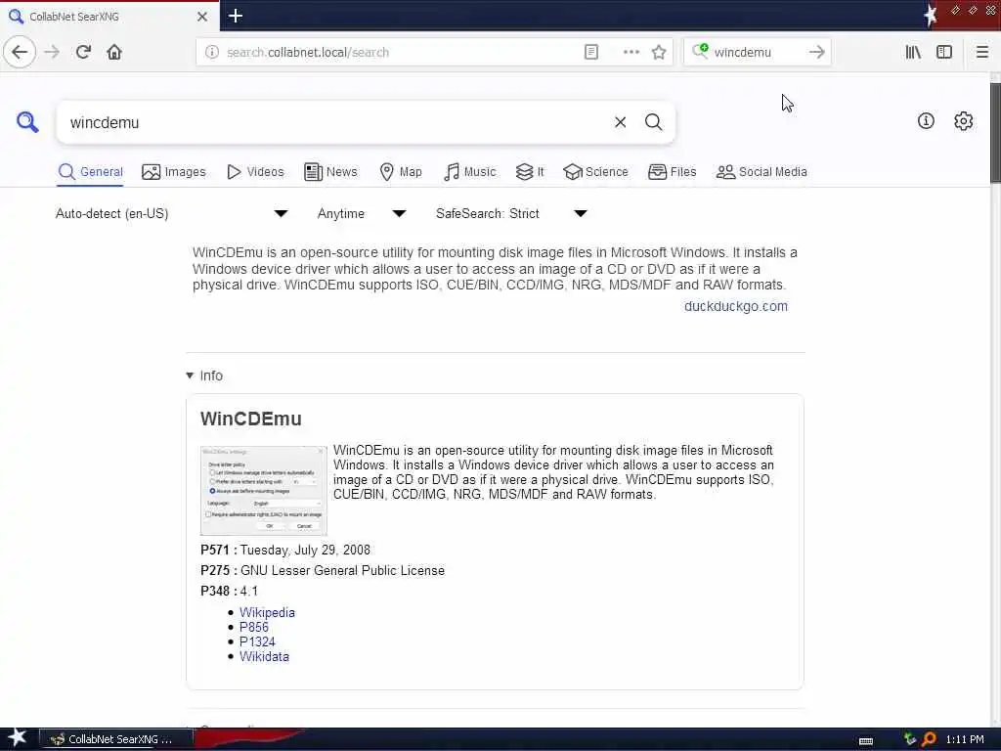
Task: Reload the current page
Action: coord(84,52)
